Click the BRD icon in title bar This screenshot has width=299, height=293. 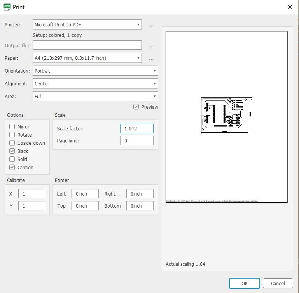[7, 7]
